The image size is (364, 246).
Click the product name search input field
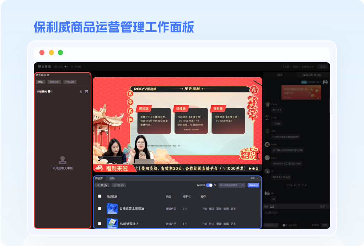229,185
